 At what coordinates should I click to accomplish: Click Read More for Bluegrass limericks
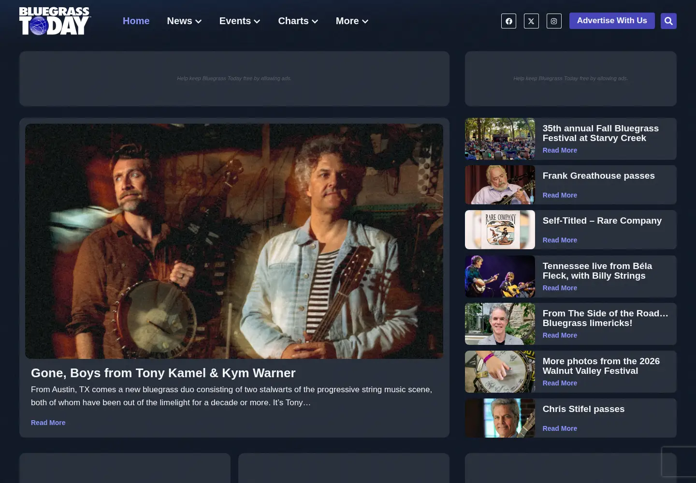(x=560, y=335)
